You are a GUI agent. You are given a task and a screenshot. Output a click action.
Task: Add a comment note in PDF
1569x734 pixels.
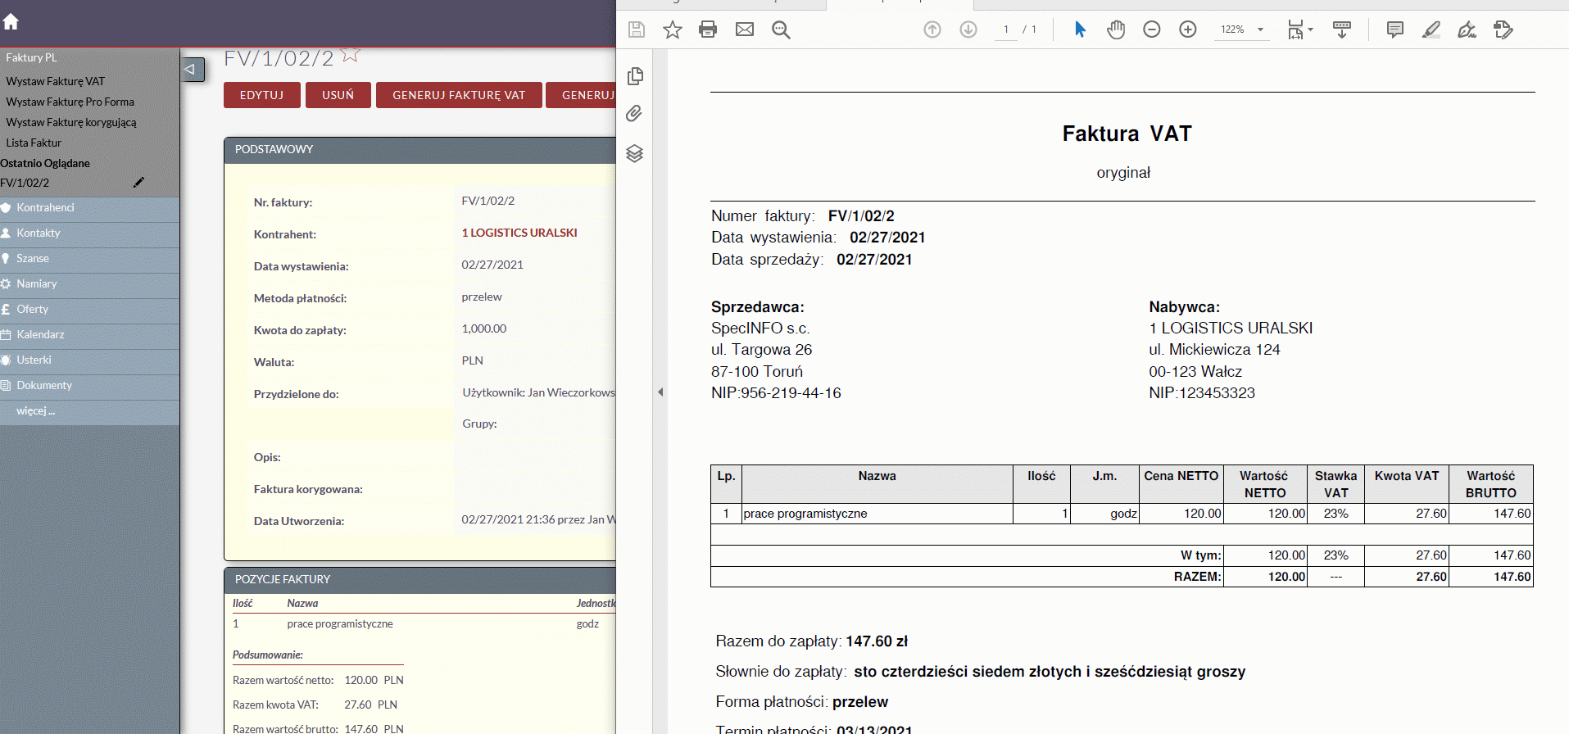coord(1395,29)
